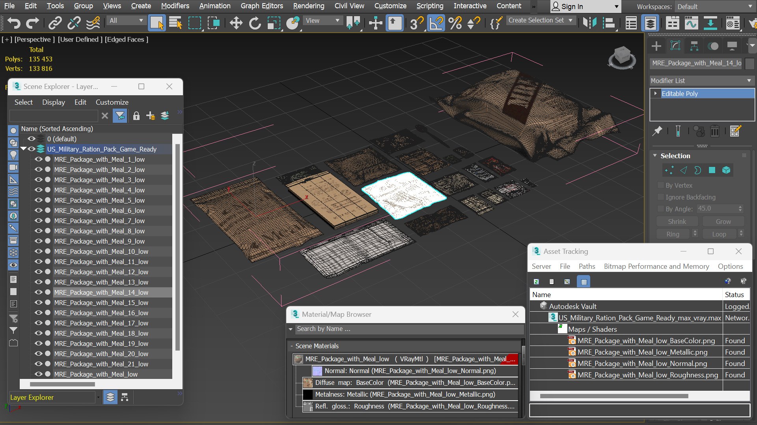Hide MRE_Package_with_Meal_14_low via eye icon

click(38, 292)
